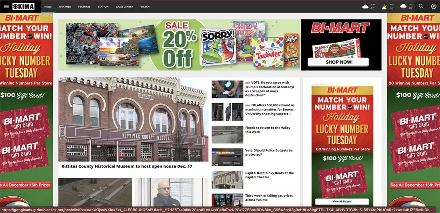Open the search magnifier icon

421,6
